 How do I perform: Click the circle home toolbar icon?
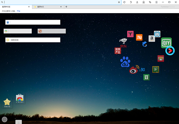[124, 2]
